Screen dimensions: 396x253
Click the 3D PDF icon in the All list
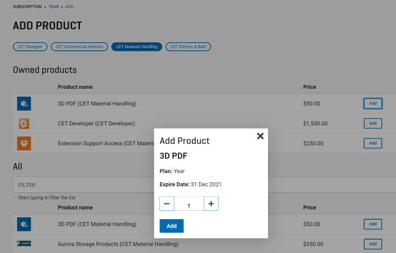pyautogui.click(x=24, y=224)
